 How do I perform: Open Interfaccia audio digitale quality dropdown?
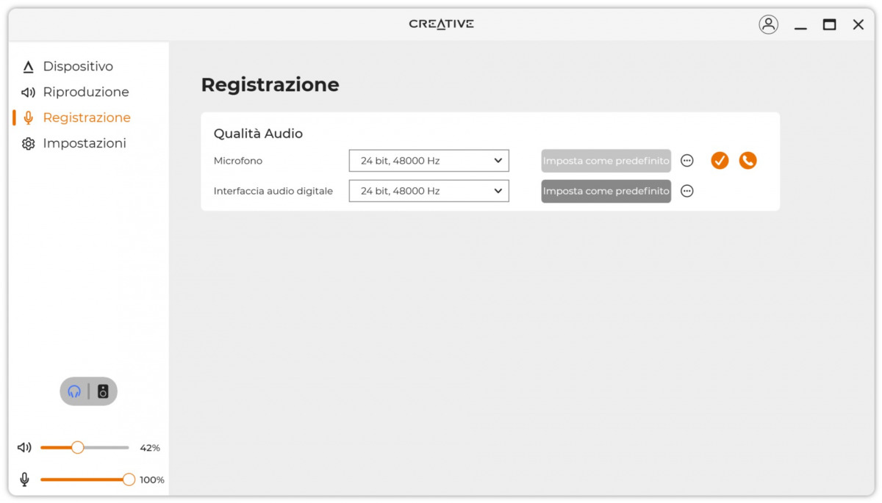click(x=429, y=191)
